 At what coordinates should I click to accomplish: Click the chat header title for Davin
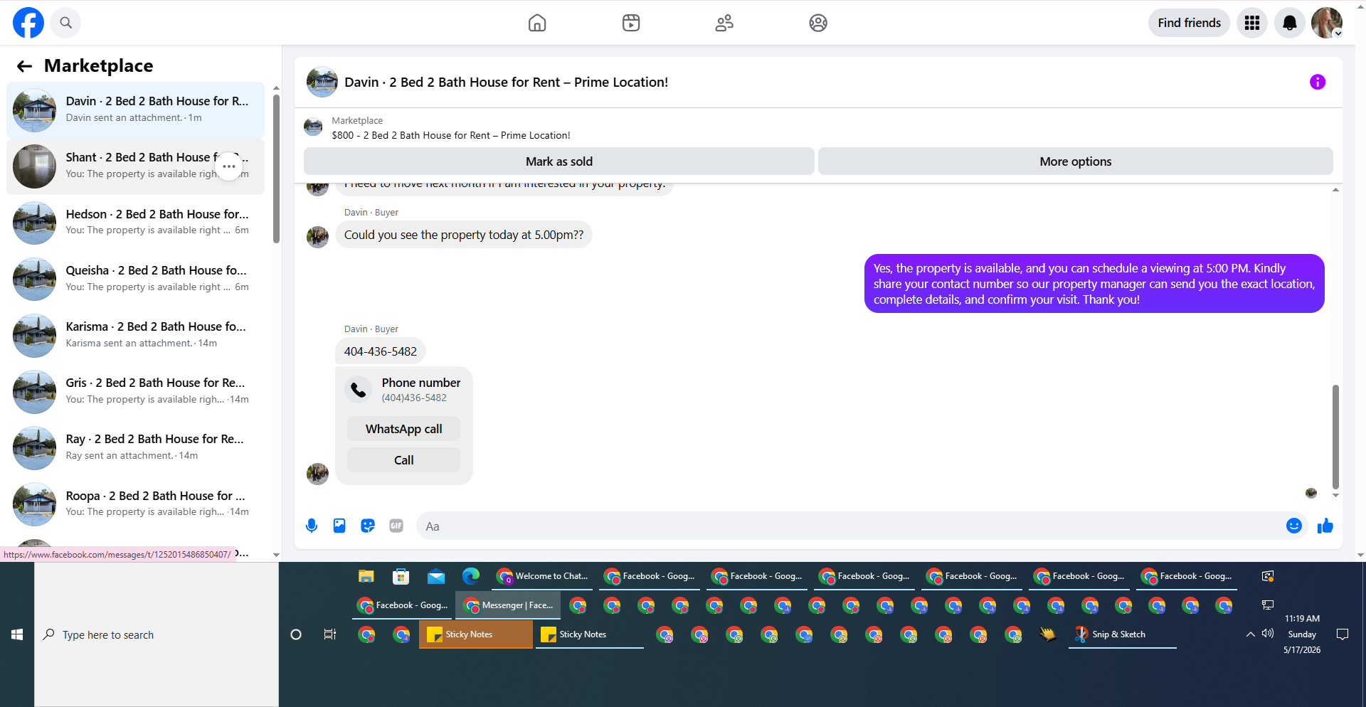(506, 82)
